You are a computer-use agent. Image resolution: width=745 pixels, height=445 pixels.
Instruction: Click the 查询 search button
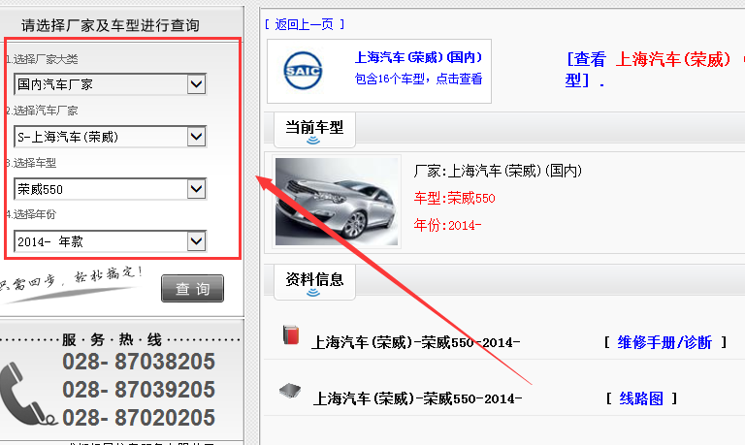click(x=192, y=288)
